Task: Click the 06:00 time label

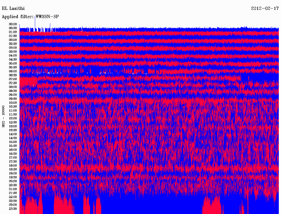Action: [13, 71]
